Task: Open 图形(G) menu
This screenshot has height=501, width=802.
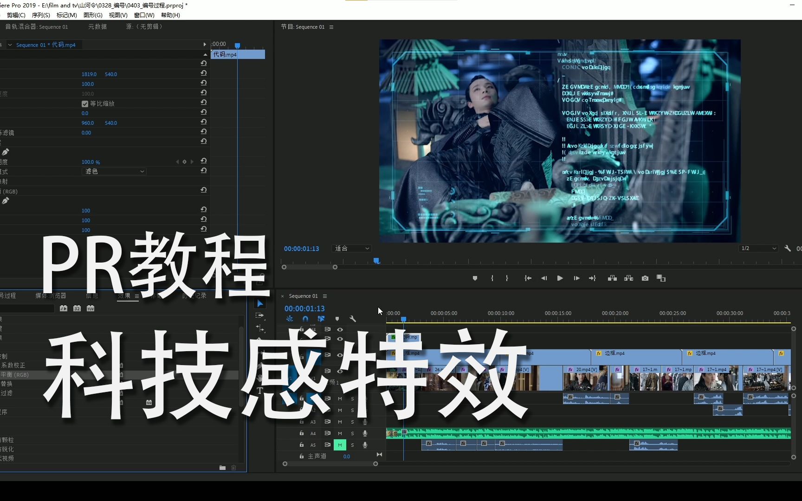Action: coord(93,15)
